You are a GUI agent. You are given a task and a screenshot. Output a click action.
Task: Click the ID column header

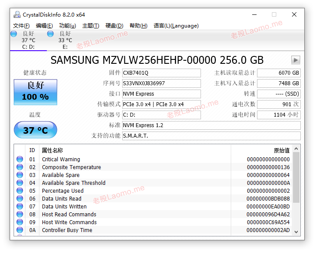point(32,150)
